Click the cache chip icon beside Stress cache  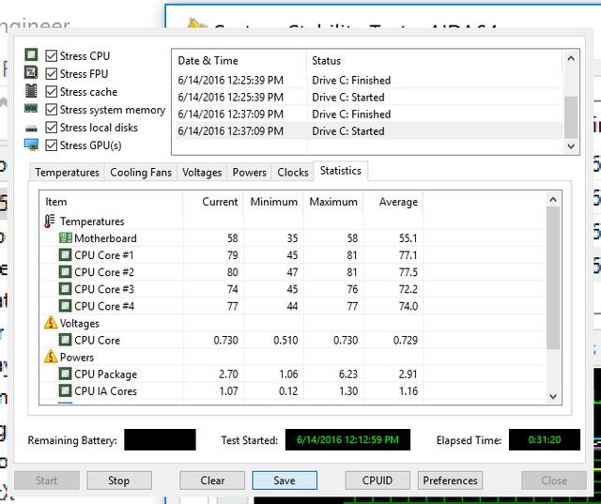coord(31,91)
